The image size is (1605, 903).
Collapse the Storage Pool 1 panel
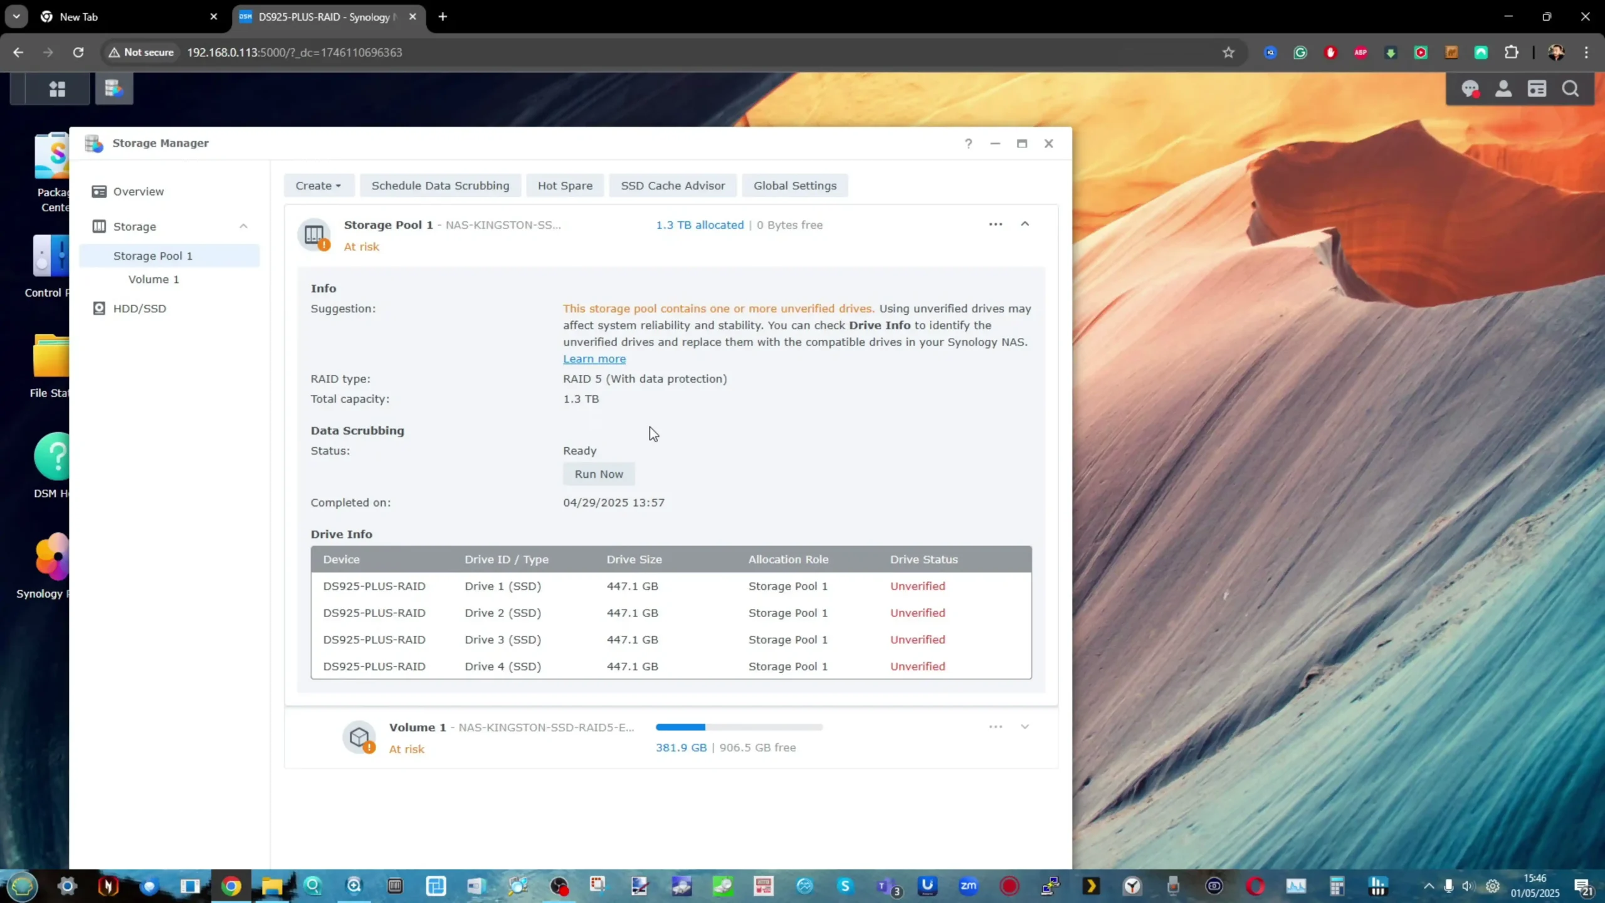(1024, 224)
